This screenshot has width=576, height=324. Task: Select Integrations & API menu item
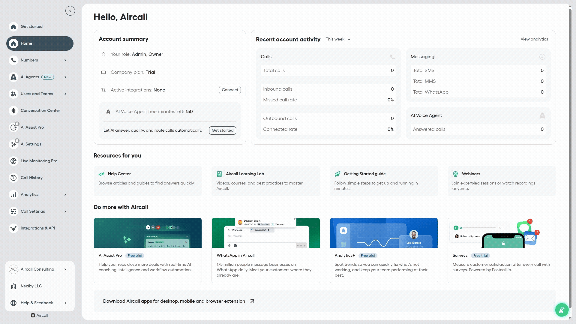[40, 228]
